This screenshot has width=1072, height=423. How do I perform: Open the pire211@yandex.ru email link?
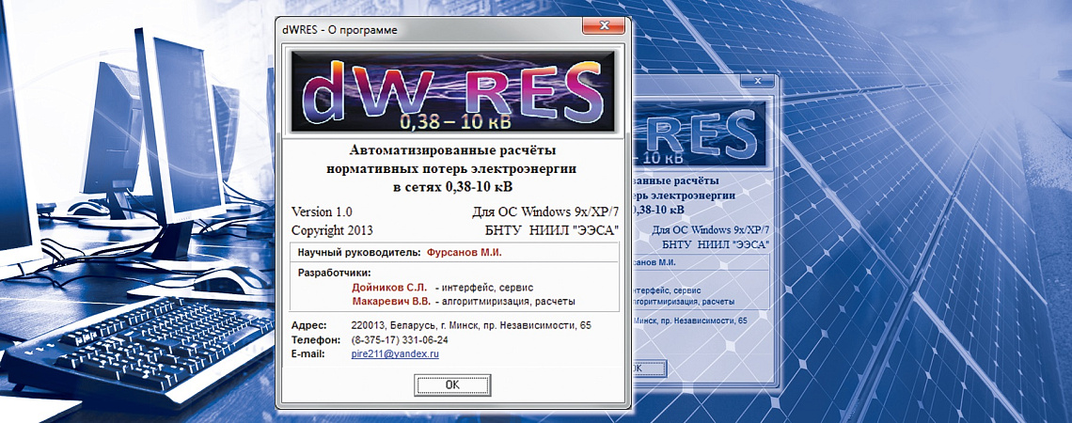click(x=394, y=354)
